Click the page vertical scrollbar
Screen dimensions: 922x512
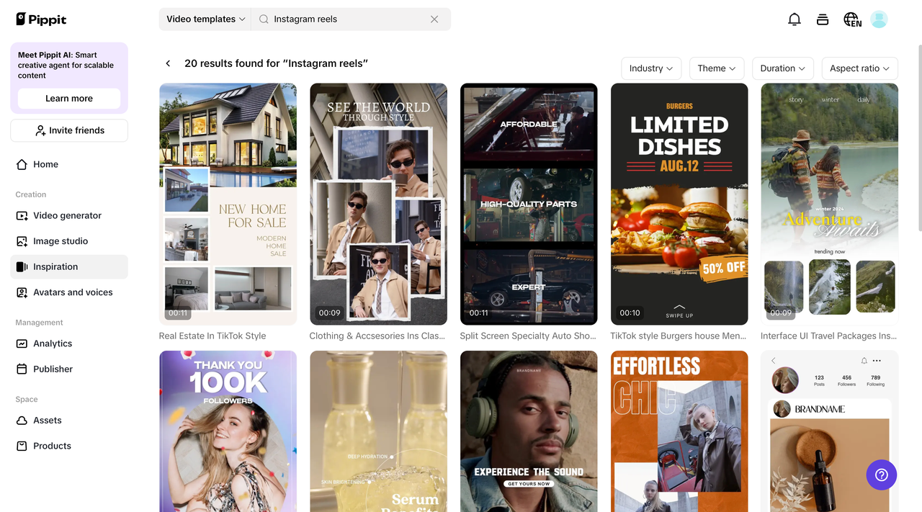tap(919, 137)
